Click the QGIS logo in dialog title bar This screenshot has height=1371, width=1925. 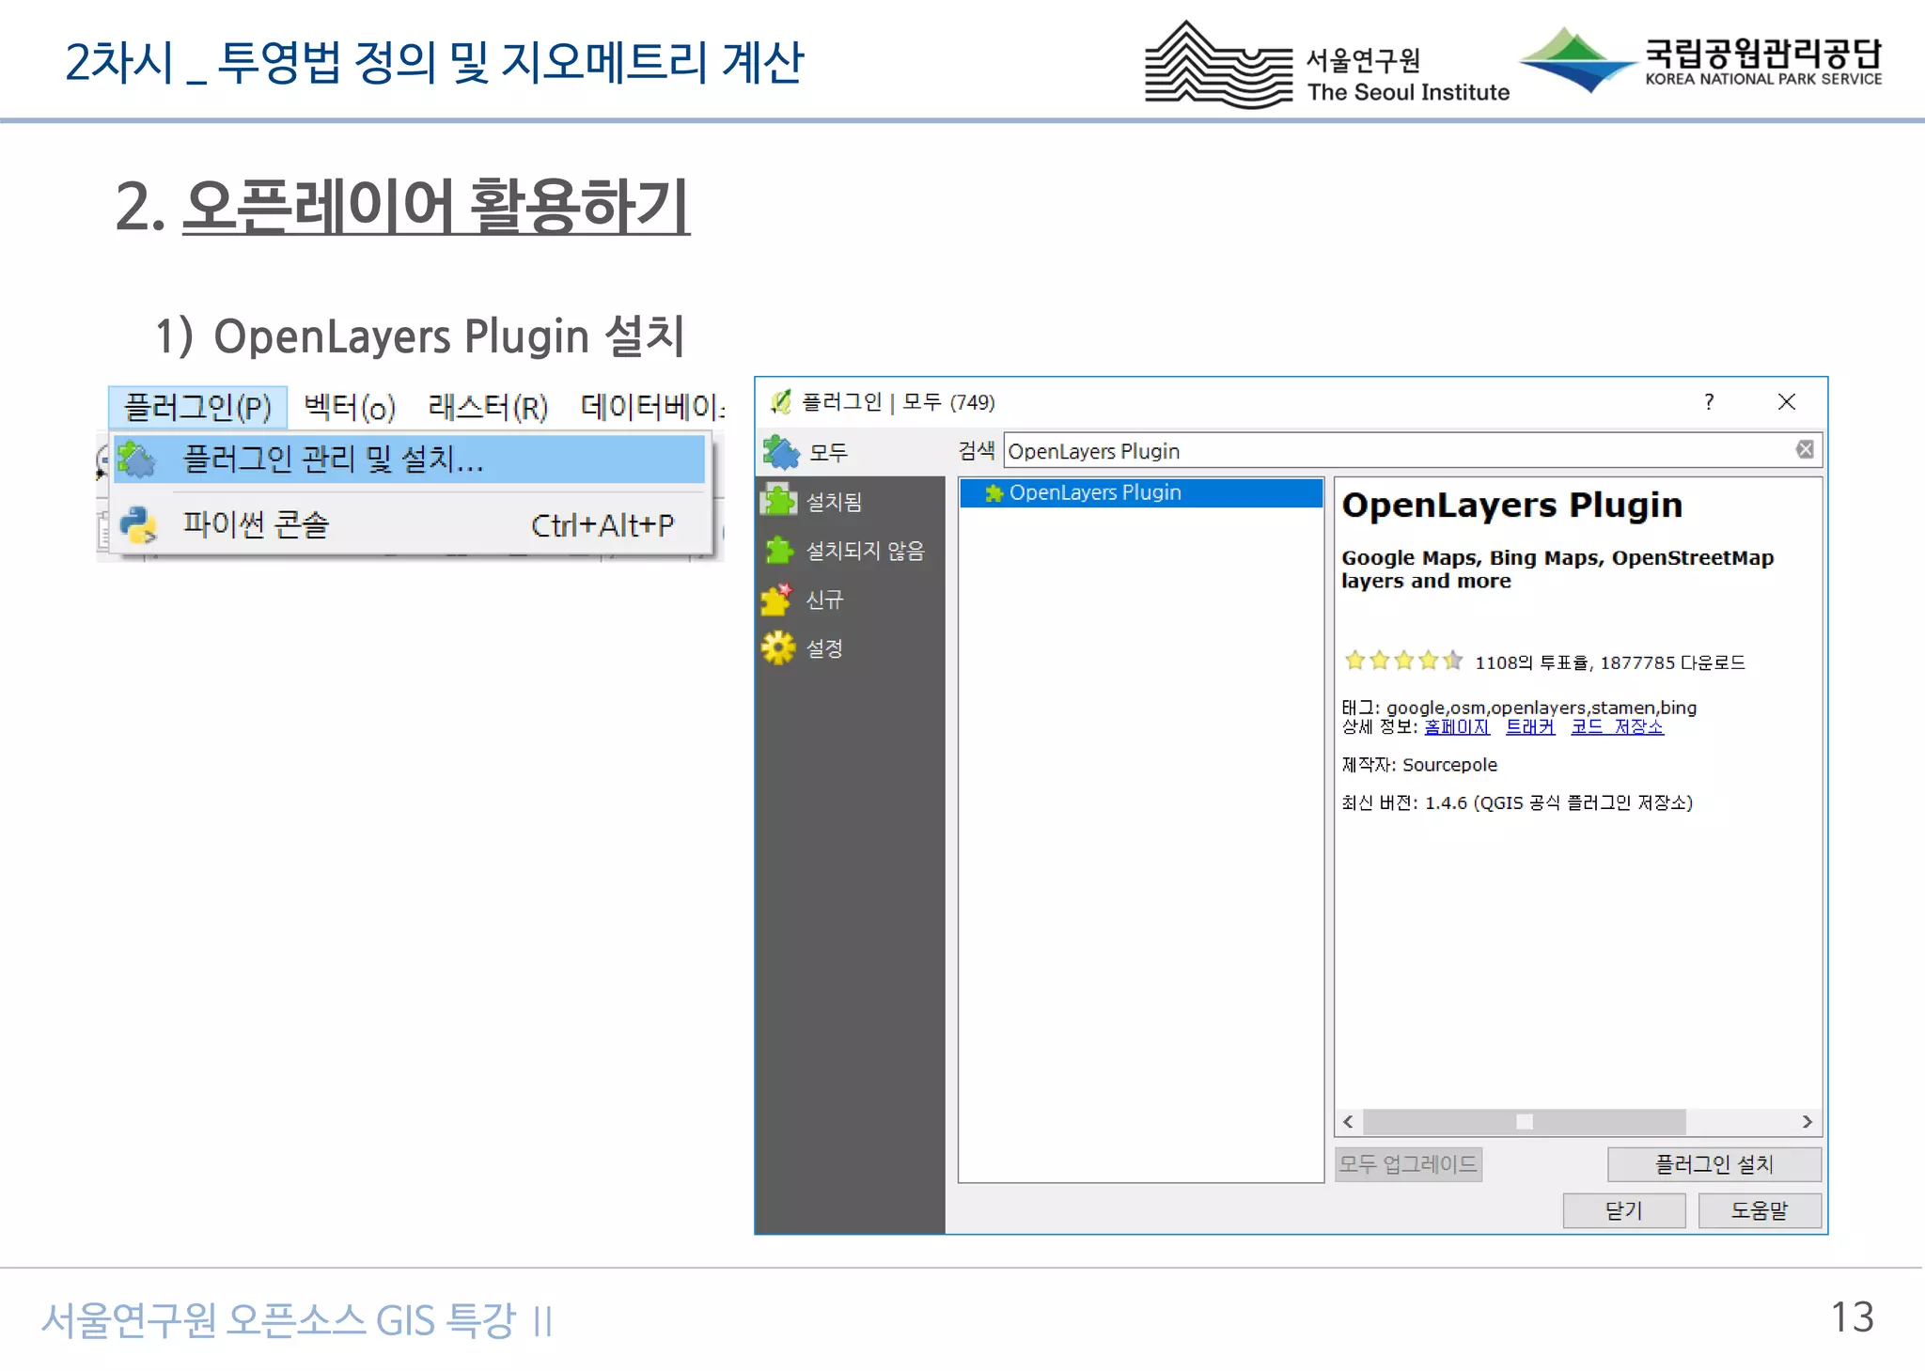pyautogui.click(x=780, y=402)
